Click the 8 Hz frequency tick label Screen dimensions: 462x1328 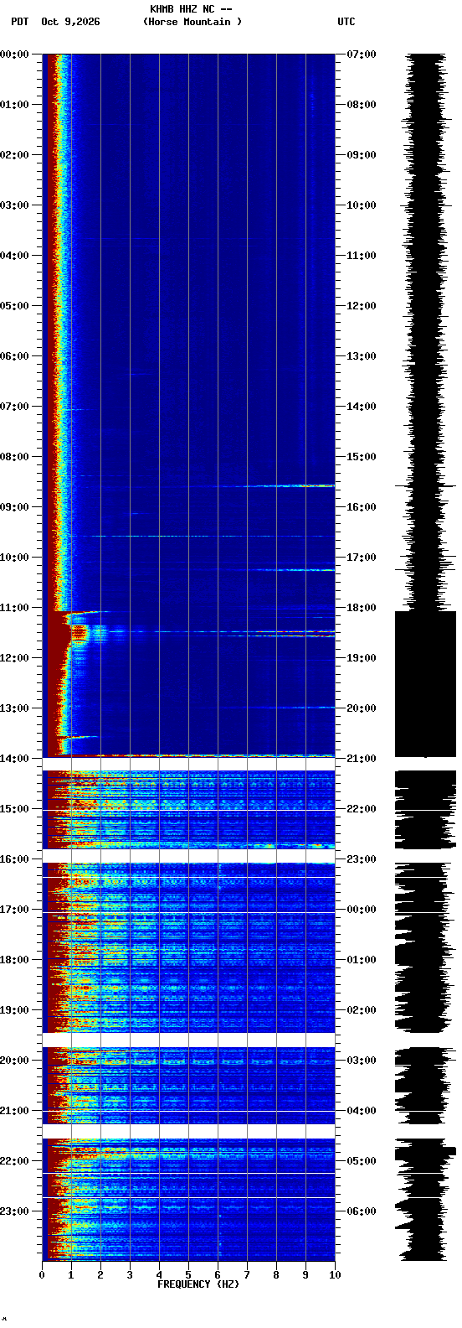coord(276,1275)
